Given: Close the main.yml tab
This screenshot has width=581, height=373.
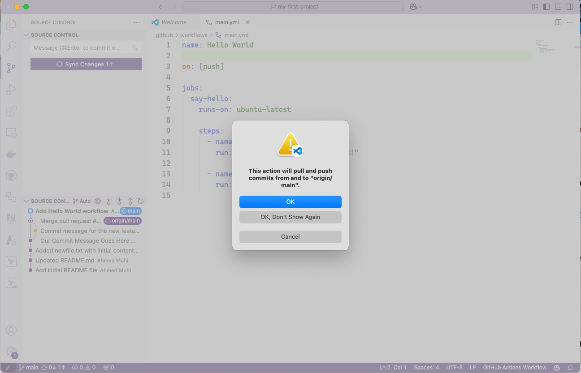Looking at the screenshot, I should pyautogui.click(x=248, y=22).
